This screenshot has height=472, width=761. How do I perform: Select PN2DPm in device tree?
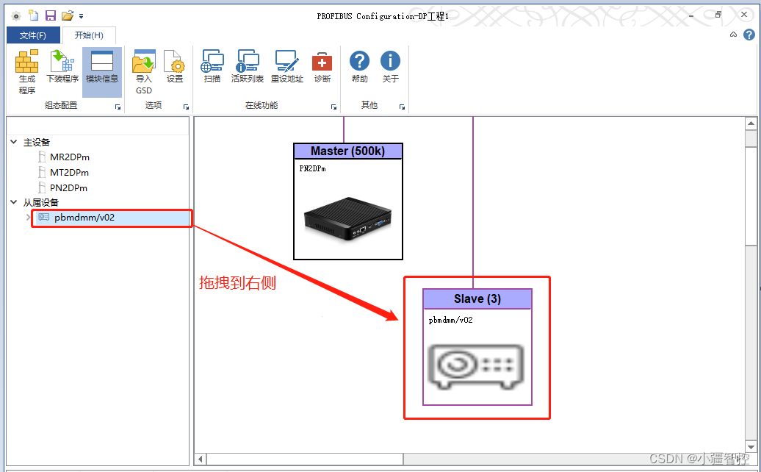pyautogui.click(x=68, y=188)
